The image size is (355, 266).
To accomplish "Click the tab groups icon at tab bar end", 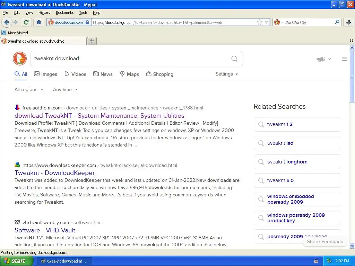I will (x=352, y=41).
